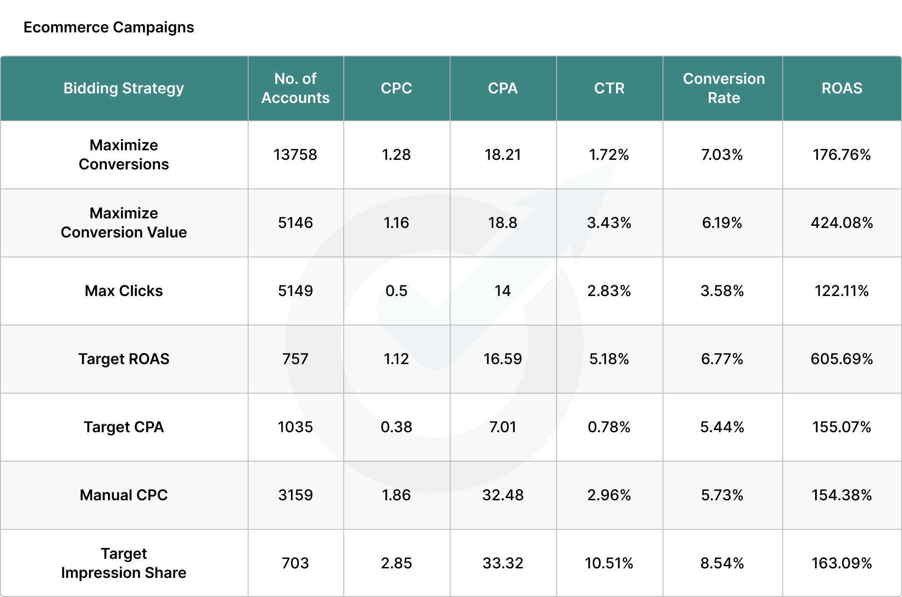Select the Target ROAS row label
This screenshot has width=902, height=597.
coord(124,359)
